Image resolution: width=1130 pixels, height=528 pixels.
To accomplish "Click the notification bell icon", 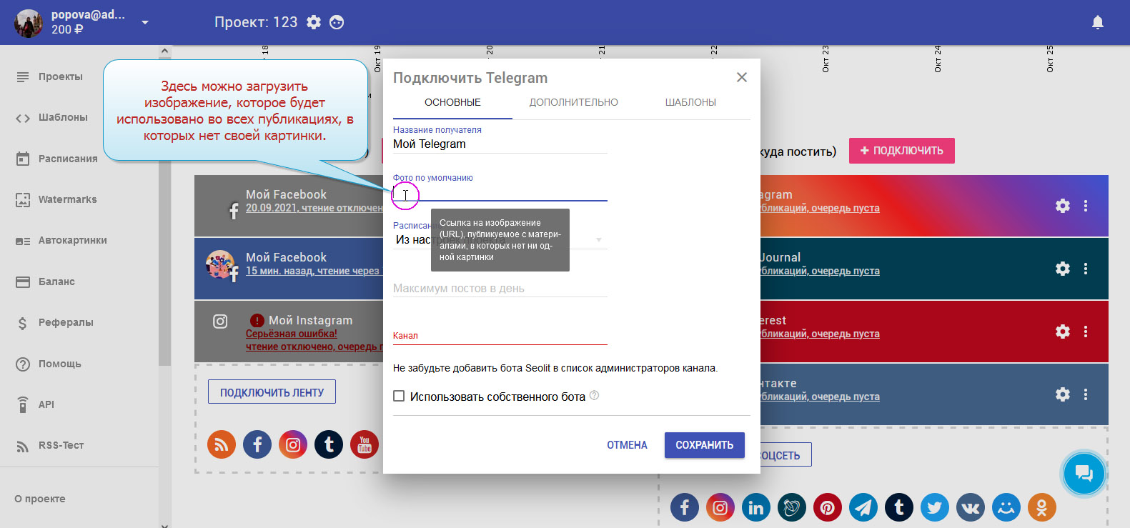I will pos(1097,22).
